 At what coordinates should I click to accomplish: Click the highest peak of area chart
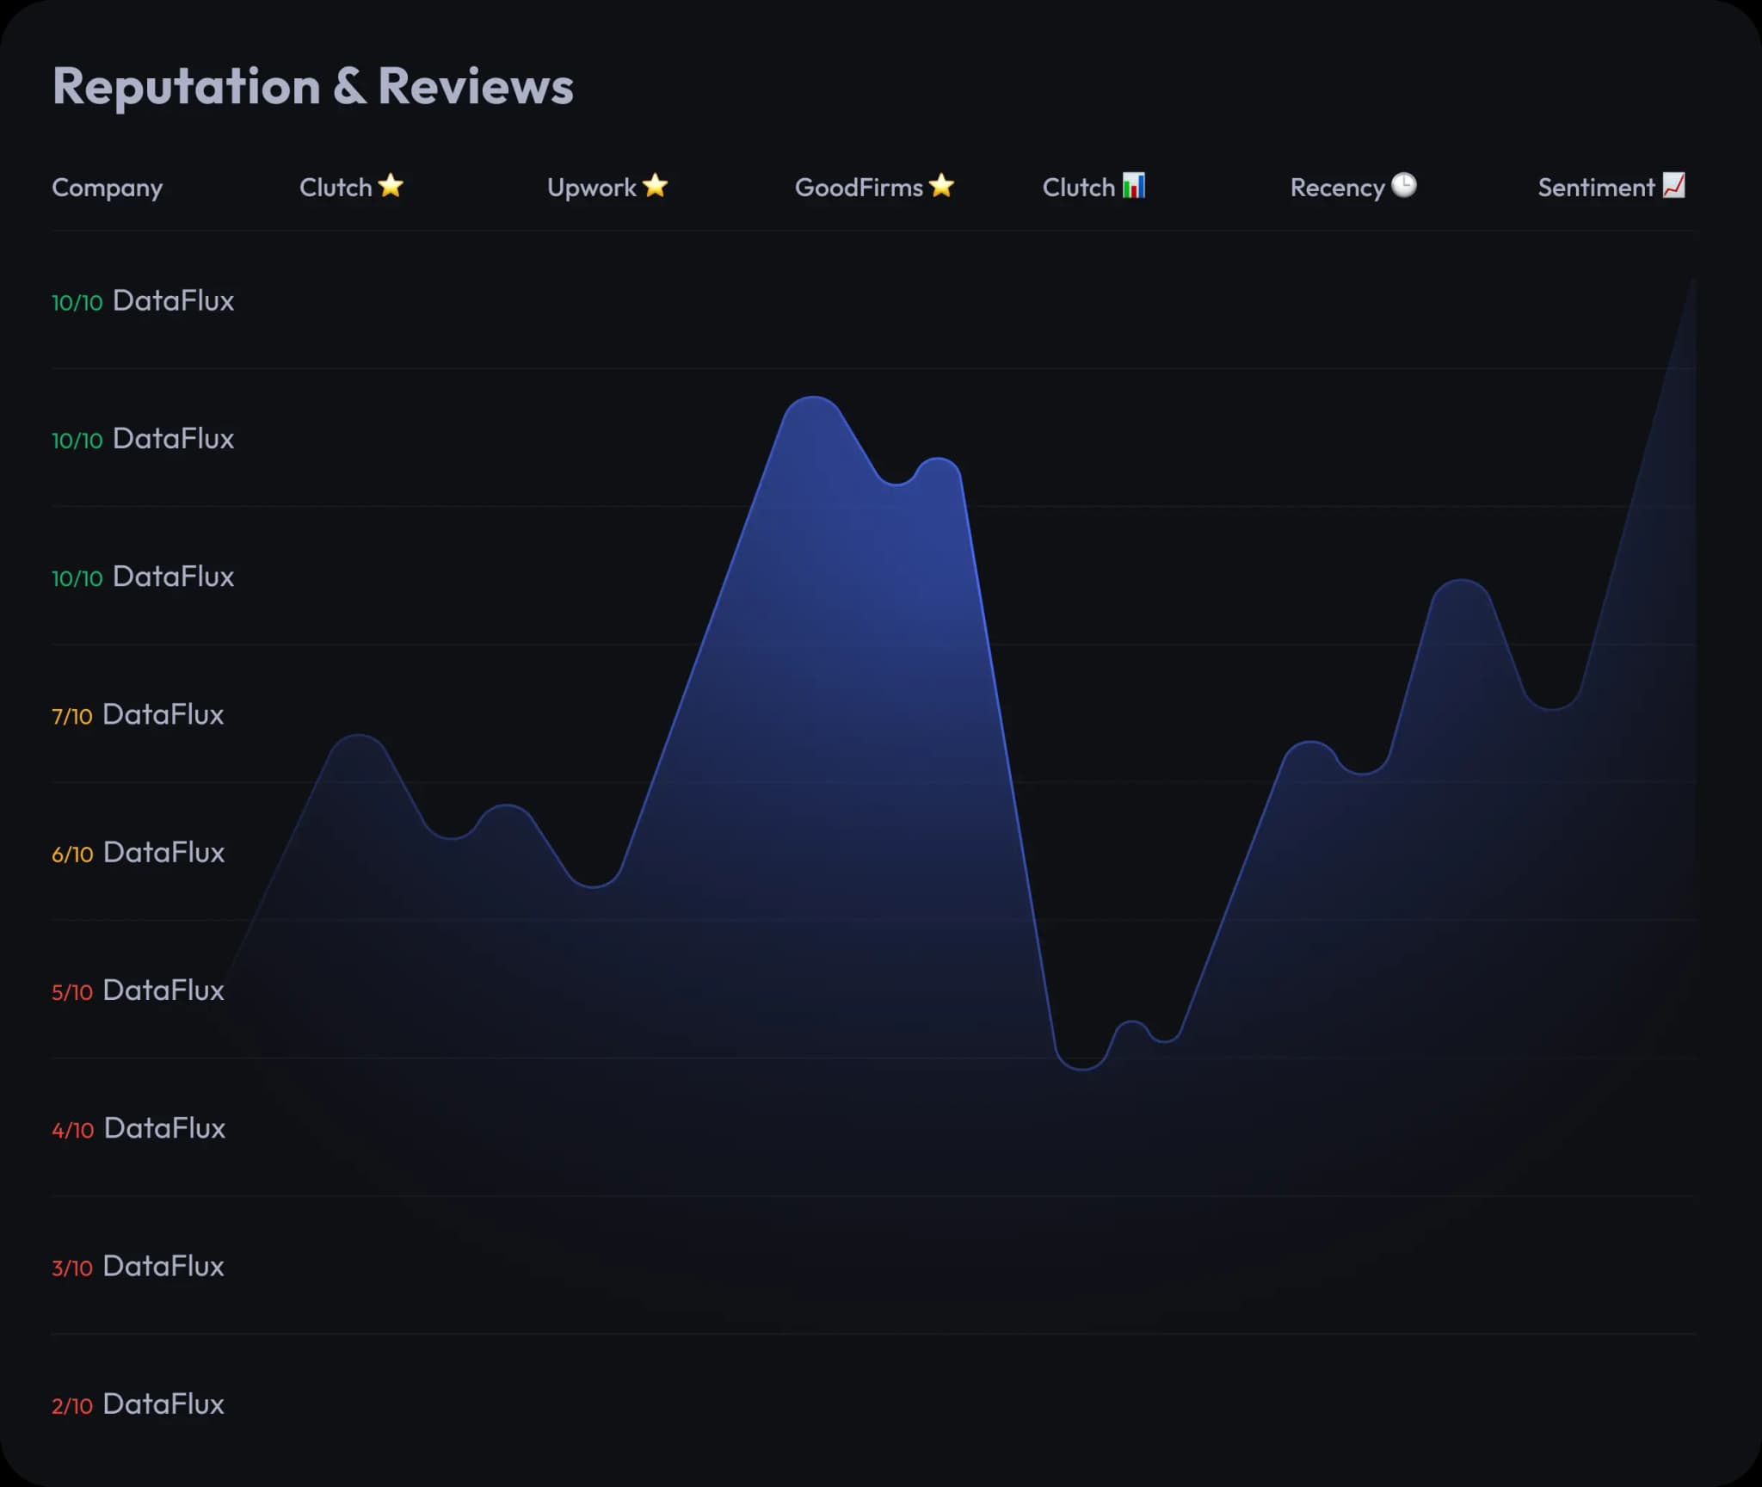812,399
